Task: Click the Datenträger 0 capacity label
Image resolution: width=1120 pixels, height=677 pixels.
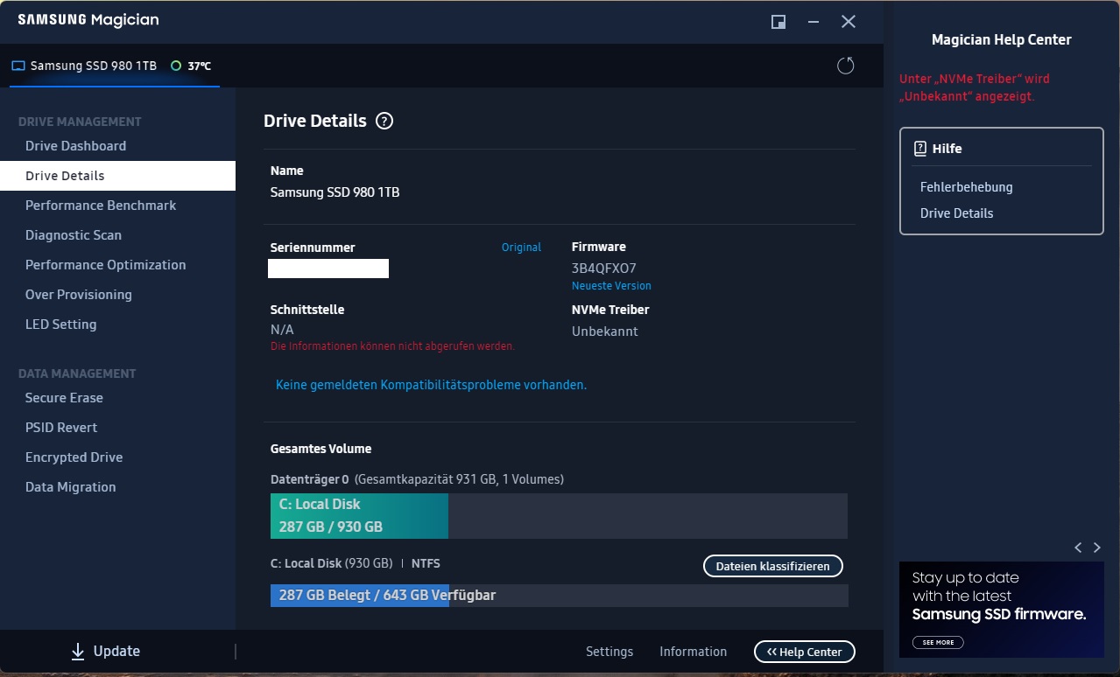Action: 417,479
